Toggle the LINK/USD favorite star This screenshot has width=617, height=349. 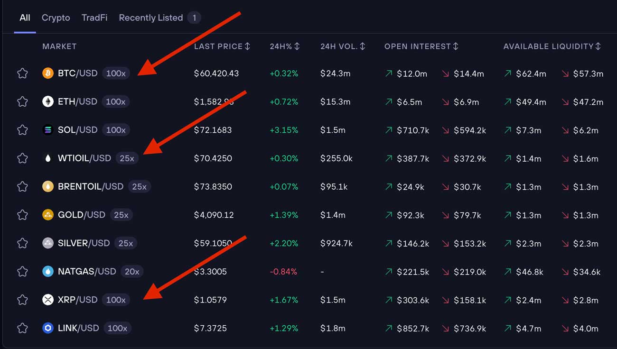point(22,328)
